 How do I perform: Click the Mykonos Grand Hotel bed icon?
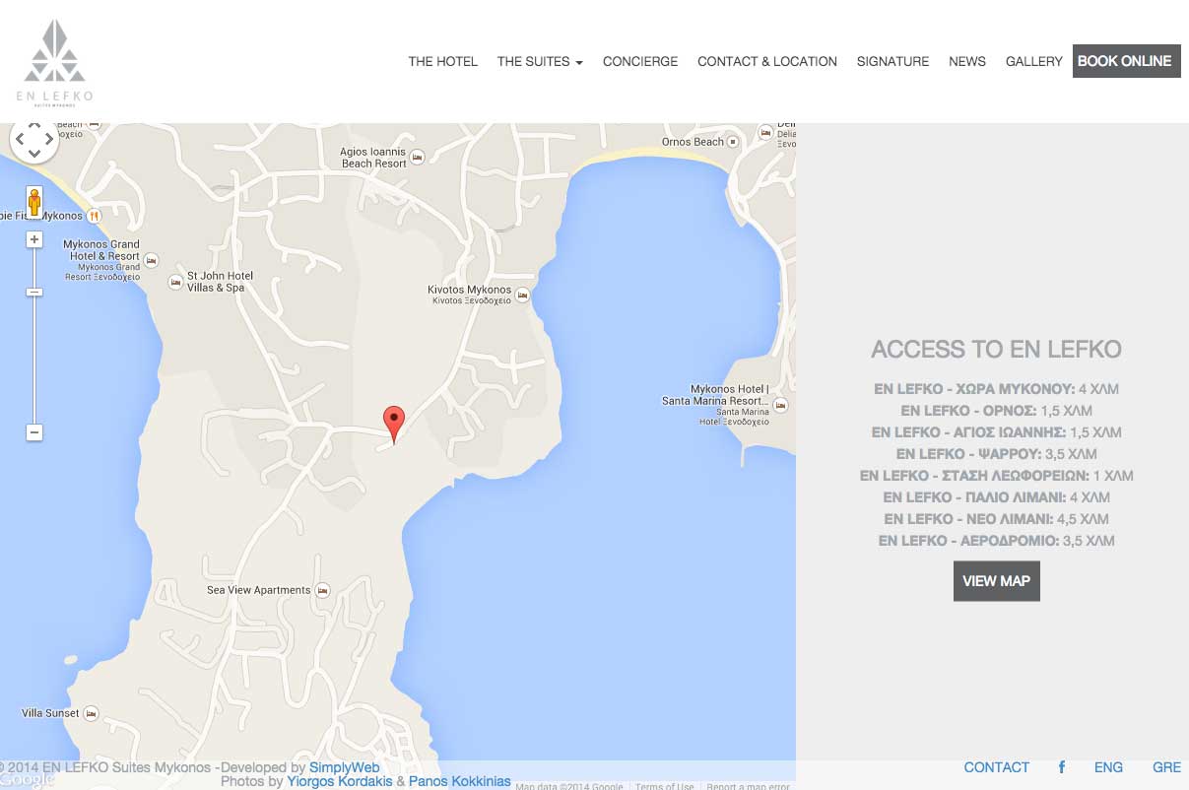click(x=151, y=260)
